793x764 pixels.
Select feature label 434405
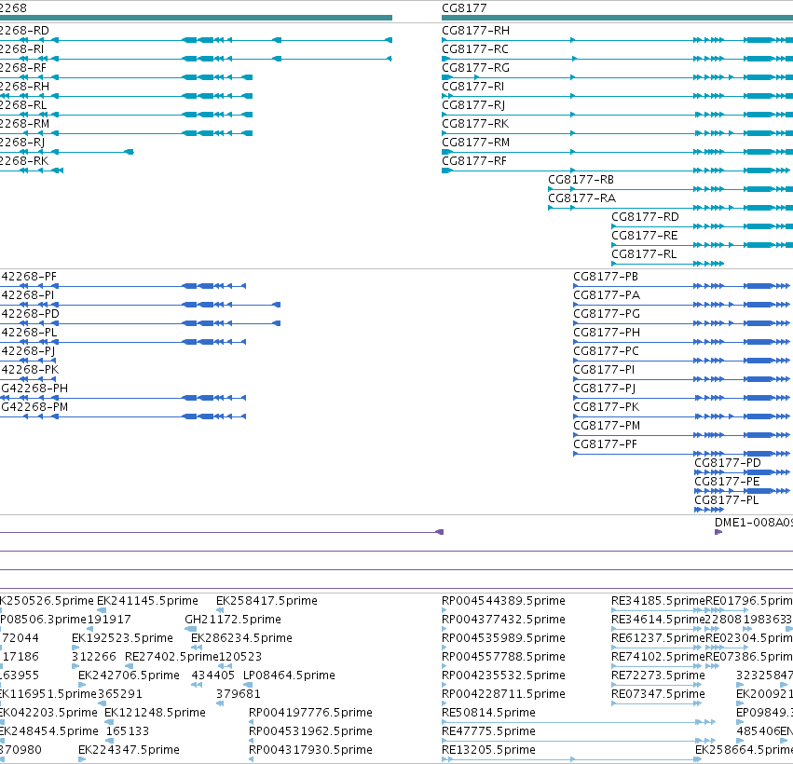212,676
